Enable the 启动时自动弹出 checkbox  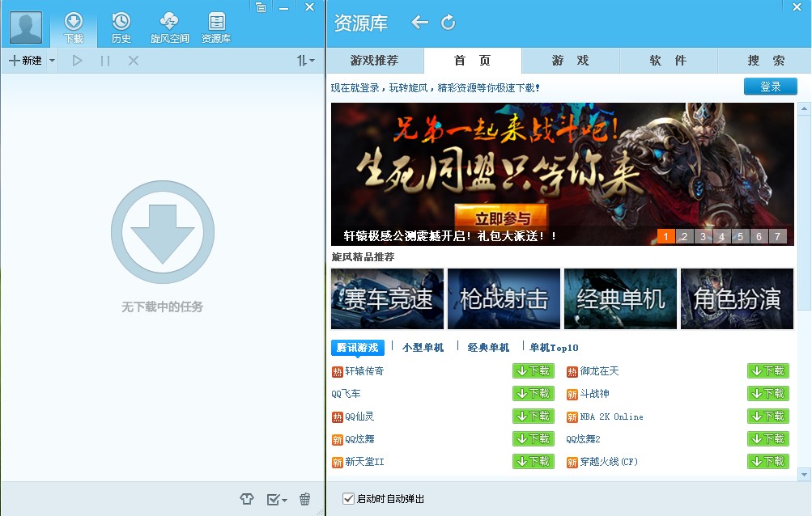pos(346,499)
